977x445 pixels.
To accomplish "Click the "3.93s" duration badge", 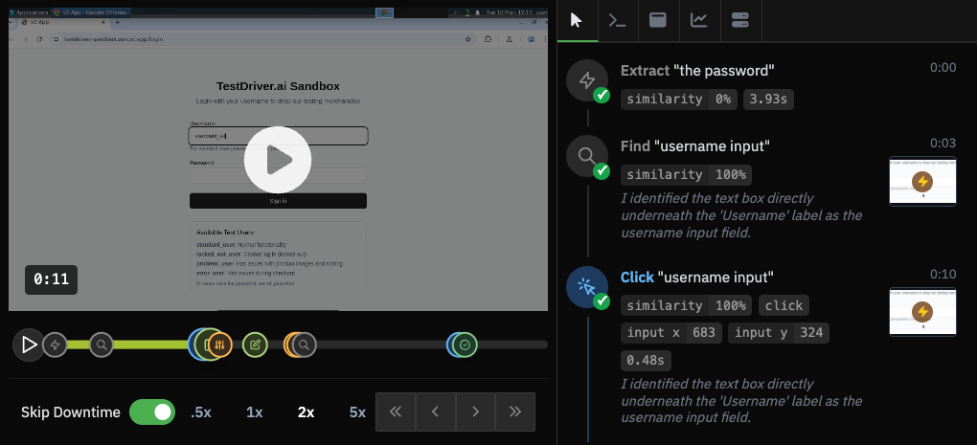I will pos(768,100).
